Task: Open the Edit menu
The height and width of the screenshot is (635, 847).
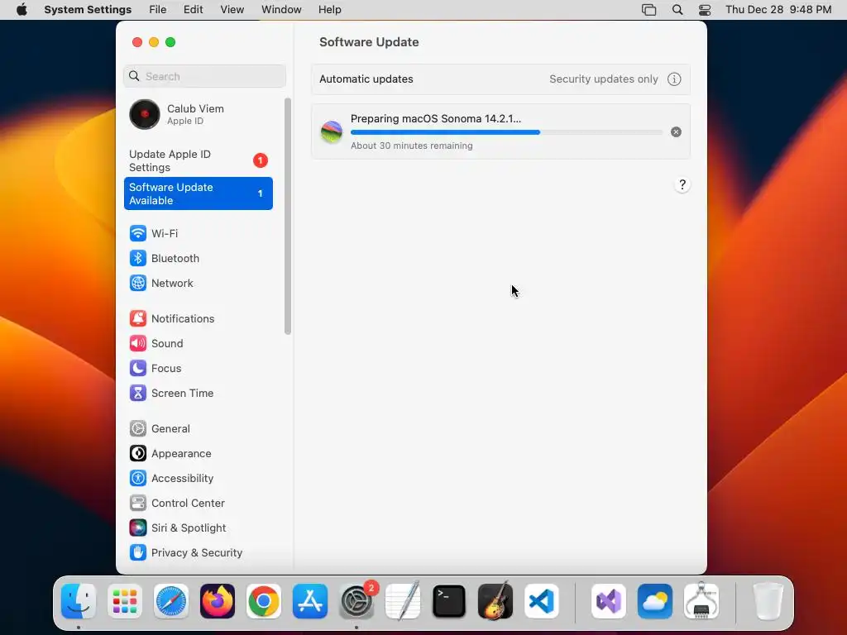Action: [x=193, y=10]
